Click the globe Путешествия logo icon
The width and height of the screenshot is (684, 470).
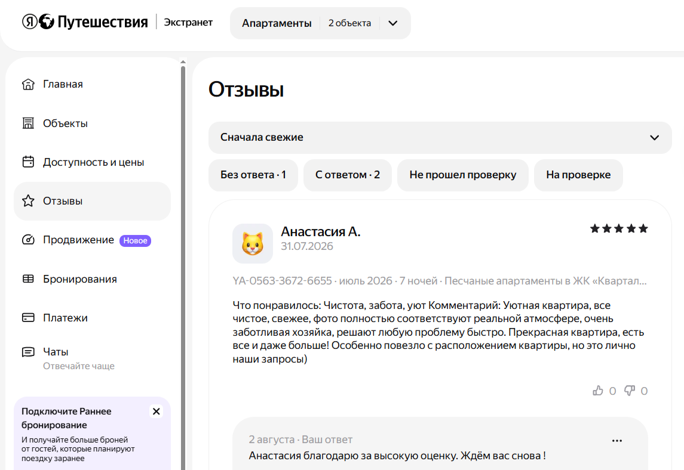[46, 21]
